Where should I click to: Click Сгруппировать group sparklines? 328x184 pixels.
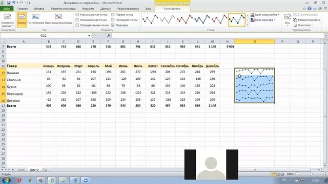click(305, 15)
